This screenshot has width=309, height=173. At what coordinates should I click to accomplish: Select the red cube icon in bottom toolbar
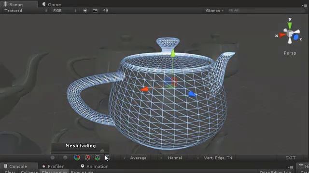(87, 158)
